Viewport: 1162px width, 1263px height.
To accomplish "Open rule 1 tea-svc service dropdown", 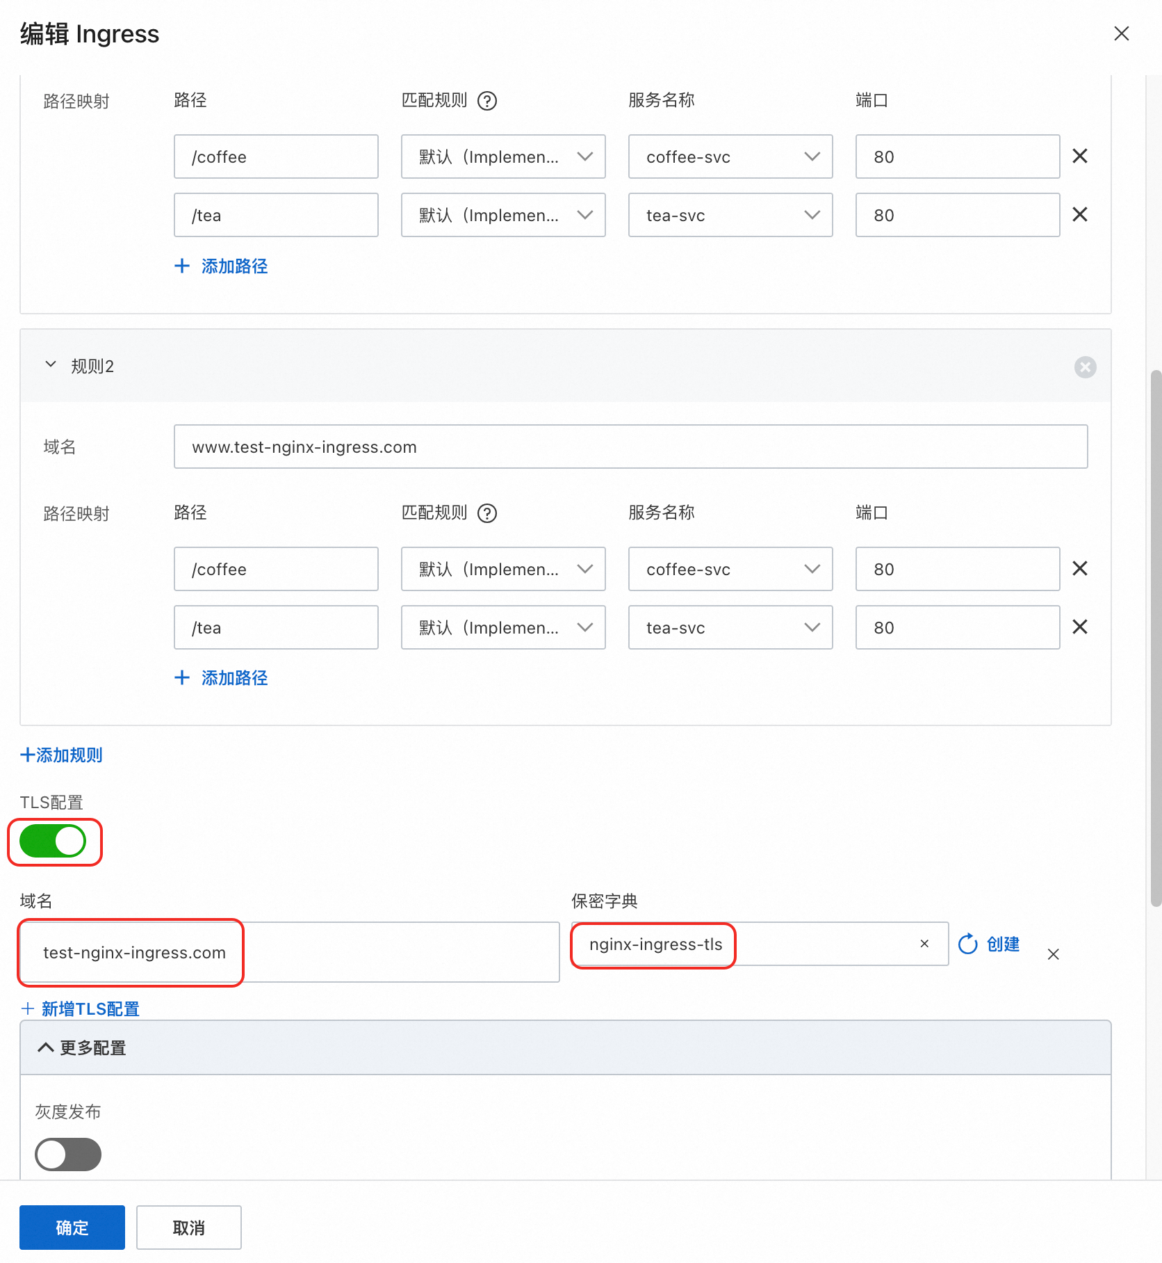I will tap(730, 215).
